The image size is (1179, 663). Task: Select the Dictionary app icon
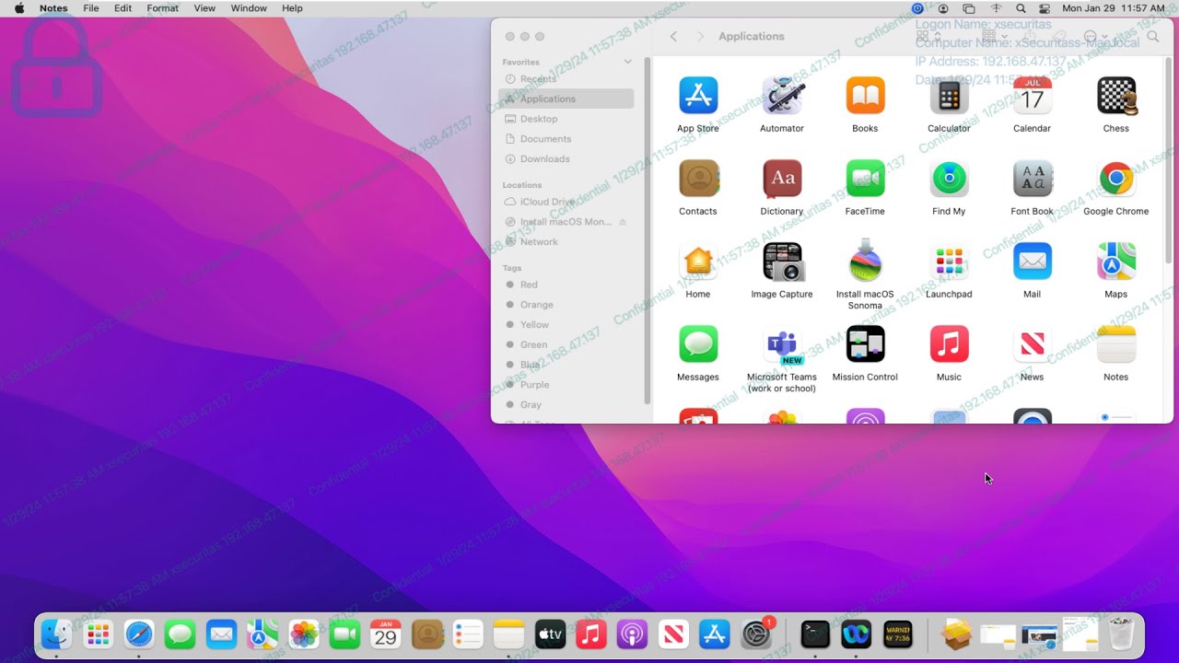pos(782,179)
